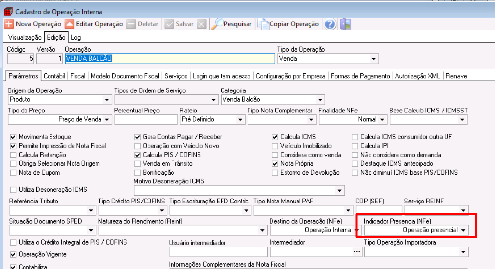Image resolution: width=495 pixels, height=269 pixels.
Task: Click the Pesquisar magnifying glass icon
Action: [217, 24]
